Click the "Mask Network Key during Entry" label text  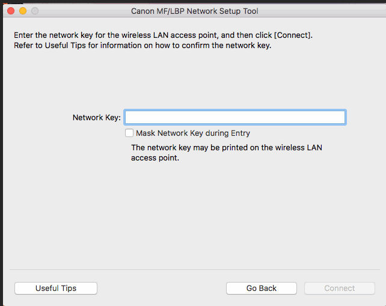click(192, 133)
